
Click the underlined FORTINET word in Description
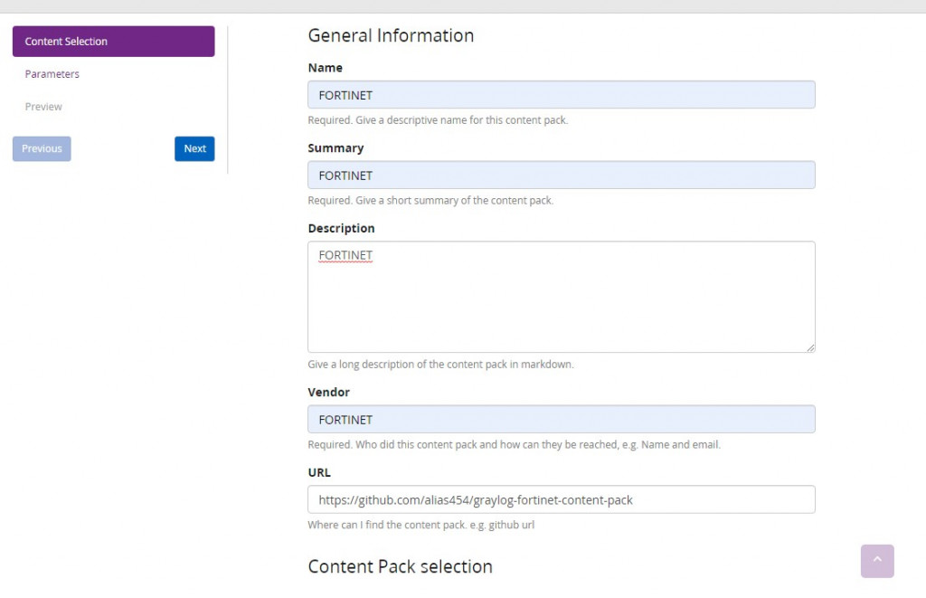tap(345, 256)
